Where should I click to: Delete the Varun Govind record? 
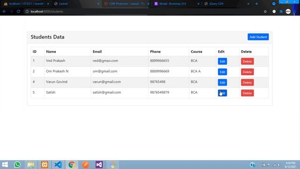coord(247,83)
